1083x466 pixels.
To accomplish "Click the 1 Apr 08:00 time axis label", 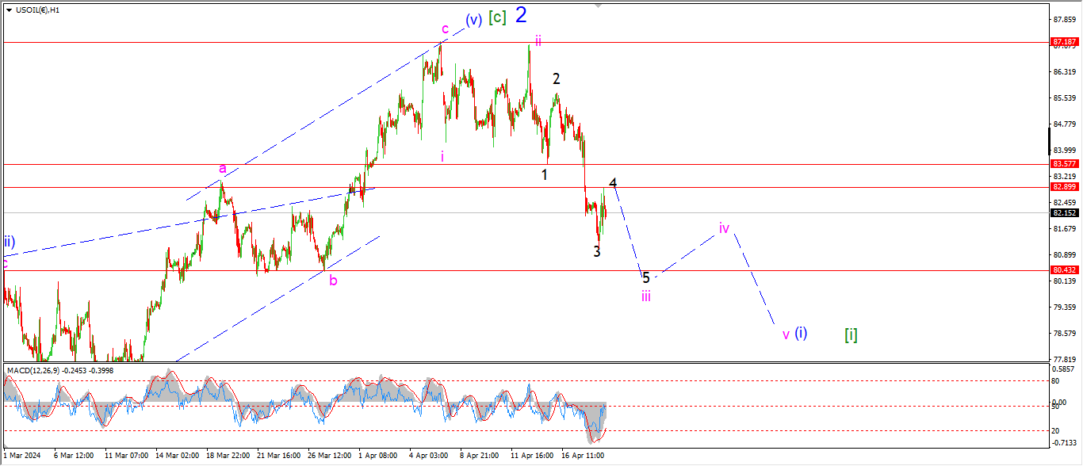I will (x=377, y=456).
